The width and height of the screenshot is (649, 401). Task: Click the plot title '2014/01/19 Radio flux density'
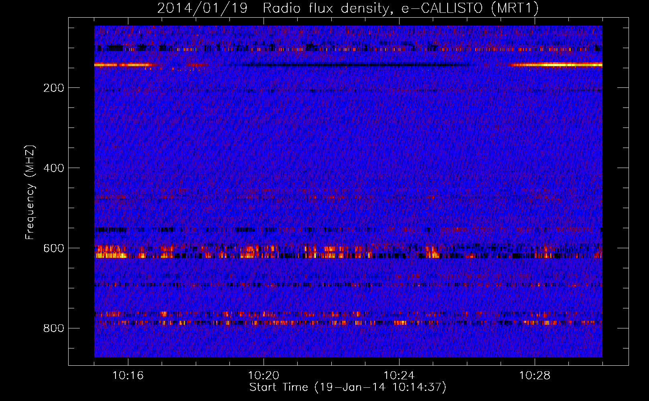point(348,8)
